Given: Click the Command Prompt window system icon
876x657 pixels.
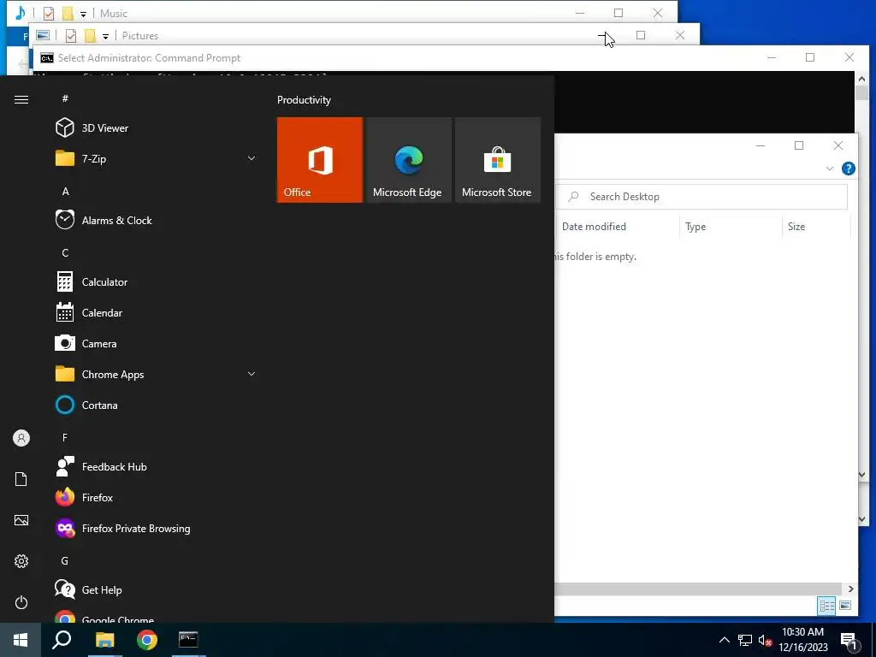Looking at the screenshot, I should coord(47,58).
